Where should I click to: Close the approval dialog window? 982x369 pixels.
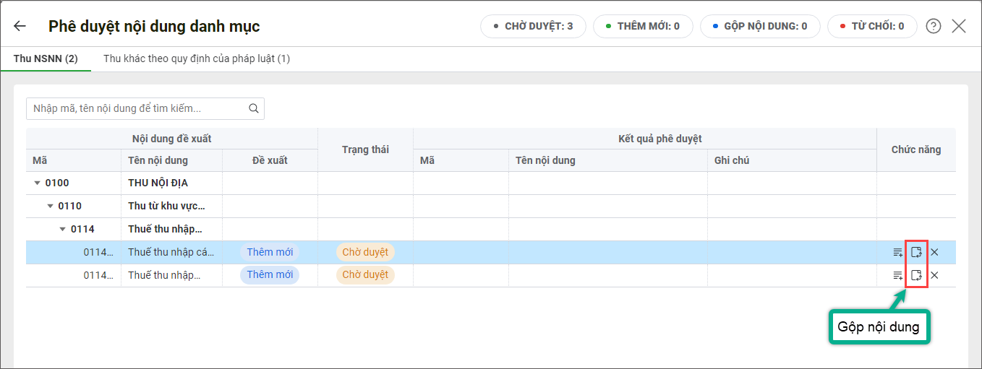click(959, 27)
